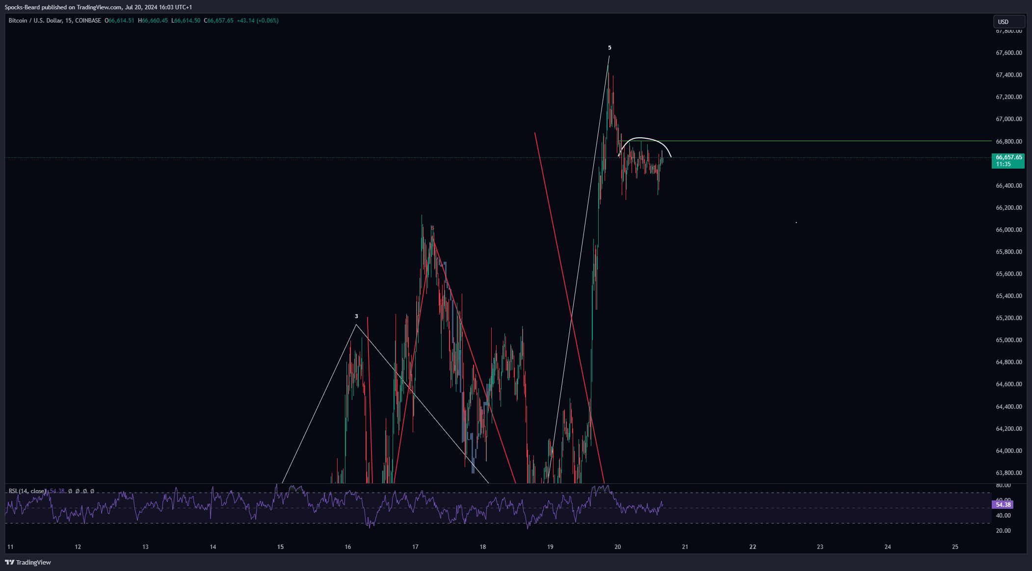Image resolution: width=1032 pixels, height=571 pixels.
Task: Click the 64,400.00 price axis label
Action: [1009, 407]
